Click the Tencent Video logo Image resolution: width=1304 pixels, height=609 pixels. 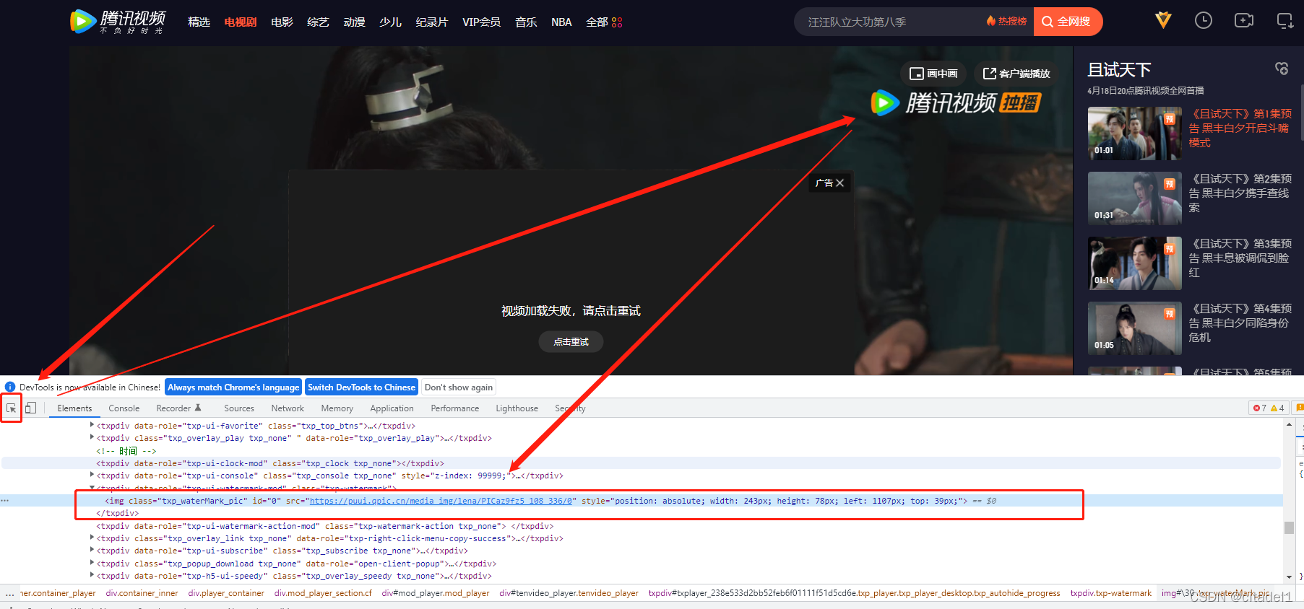click(118, 22)
